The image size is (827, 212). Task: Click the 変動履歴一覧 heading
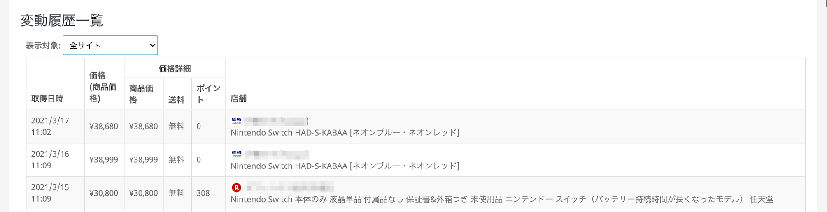(62, 20)
